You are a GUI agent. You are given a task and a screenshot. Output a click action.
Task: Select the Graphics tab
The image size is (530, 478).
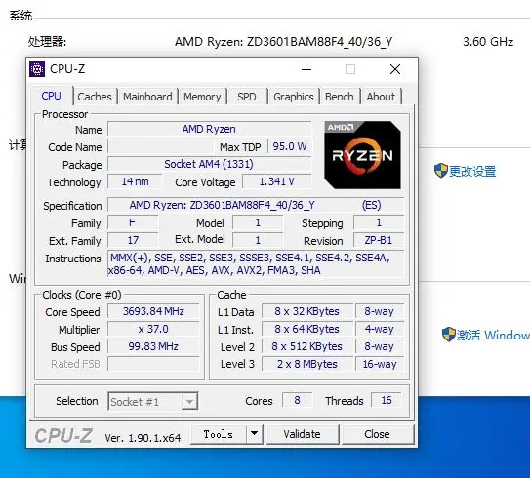(x=294, y=97)
